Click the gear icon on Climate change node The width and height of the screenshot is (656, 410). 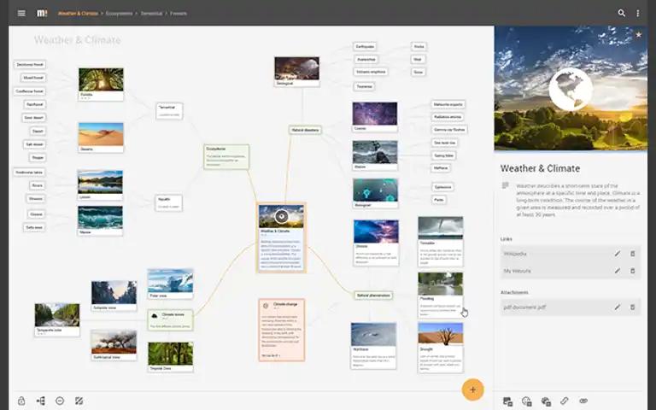(266, 306)
